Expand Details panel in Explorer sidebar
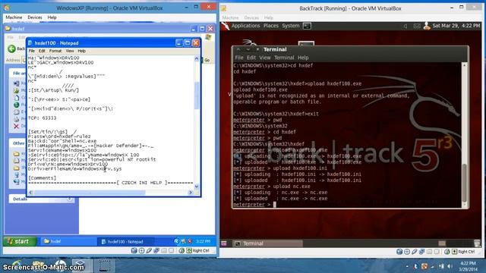This screenshot has height=273, width=486. (x=69, y=199)
